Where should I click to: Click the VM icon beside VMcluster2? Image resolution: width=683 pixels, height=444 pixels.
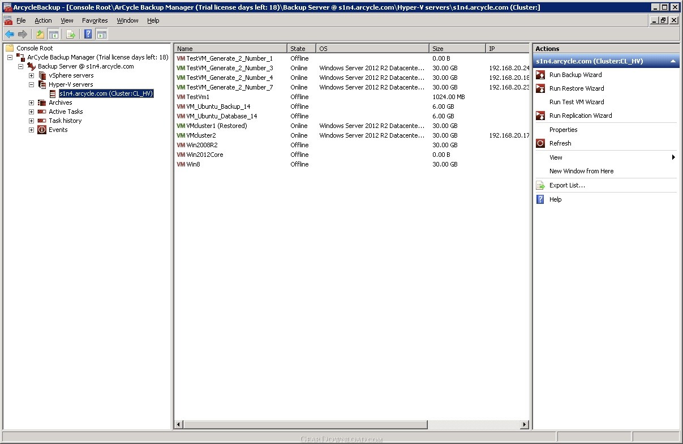(x=181, y=135)
